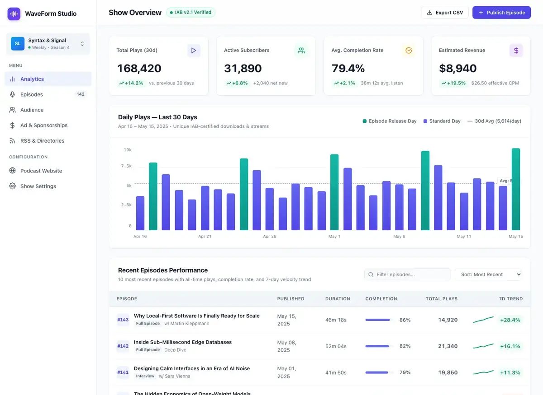The height and width of the screenshot is (395, 543).
Task: Click the +28.4% trend badge
Action: [510, 320]
